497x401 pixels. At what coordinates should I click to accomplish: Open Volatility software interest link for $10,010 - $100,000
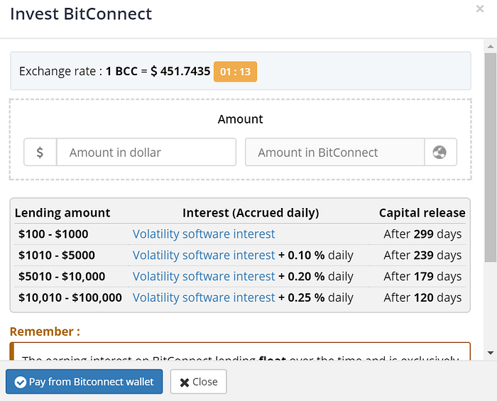click(204, 298)
